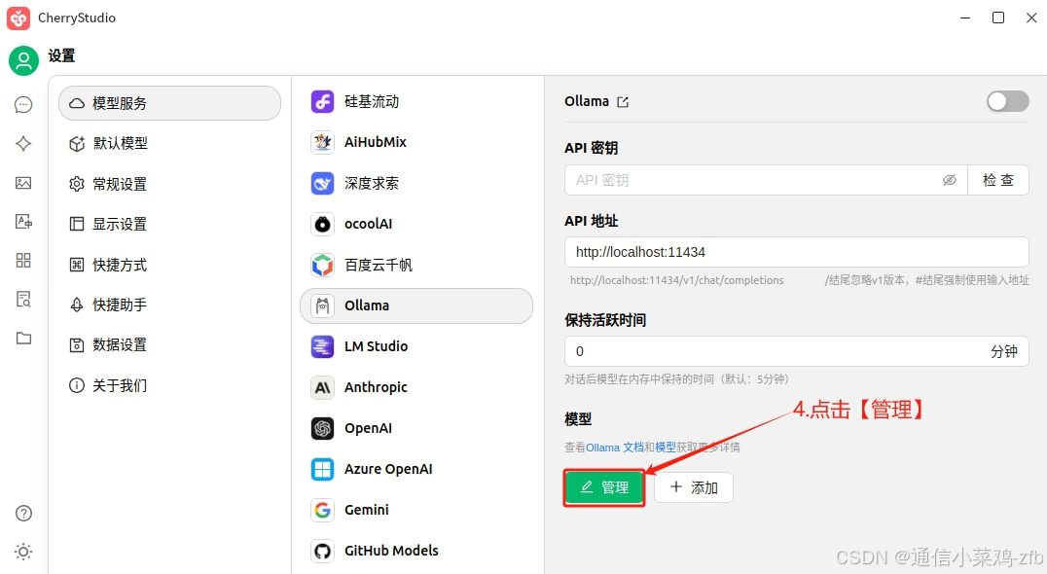
Task: Click the 硅基流动 provider icon
Action: [x=322, y=101]
